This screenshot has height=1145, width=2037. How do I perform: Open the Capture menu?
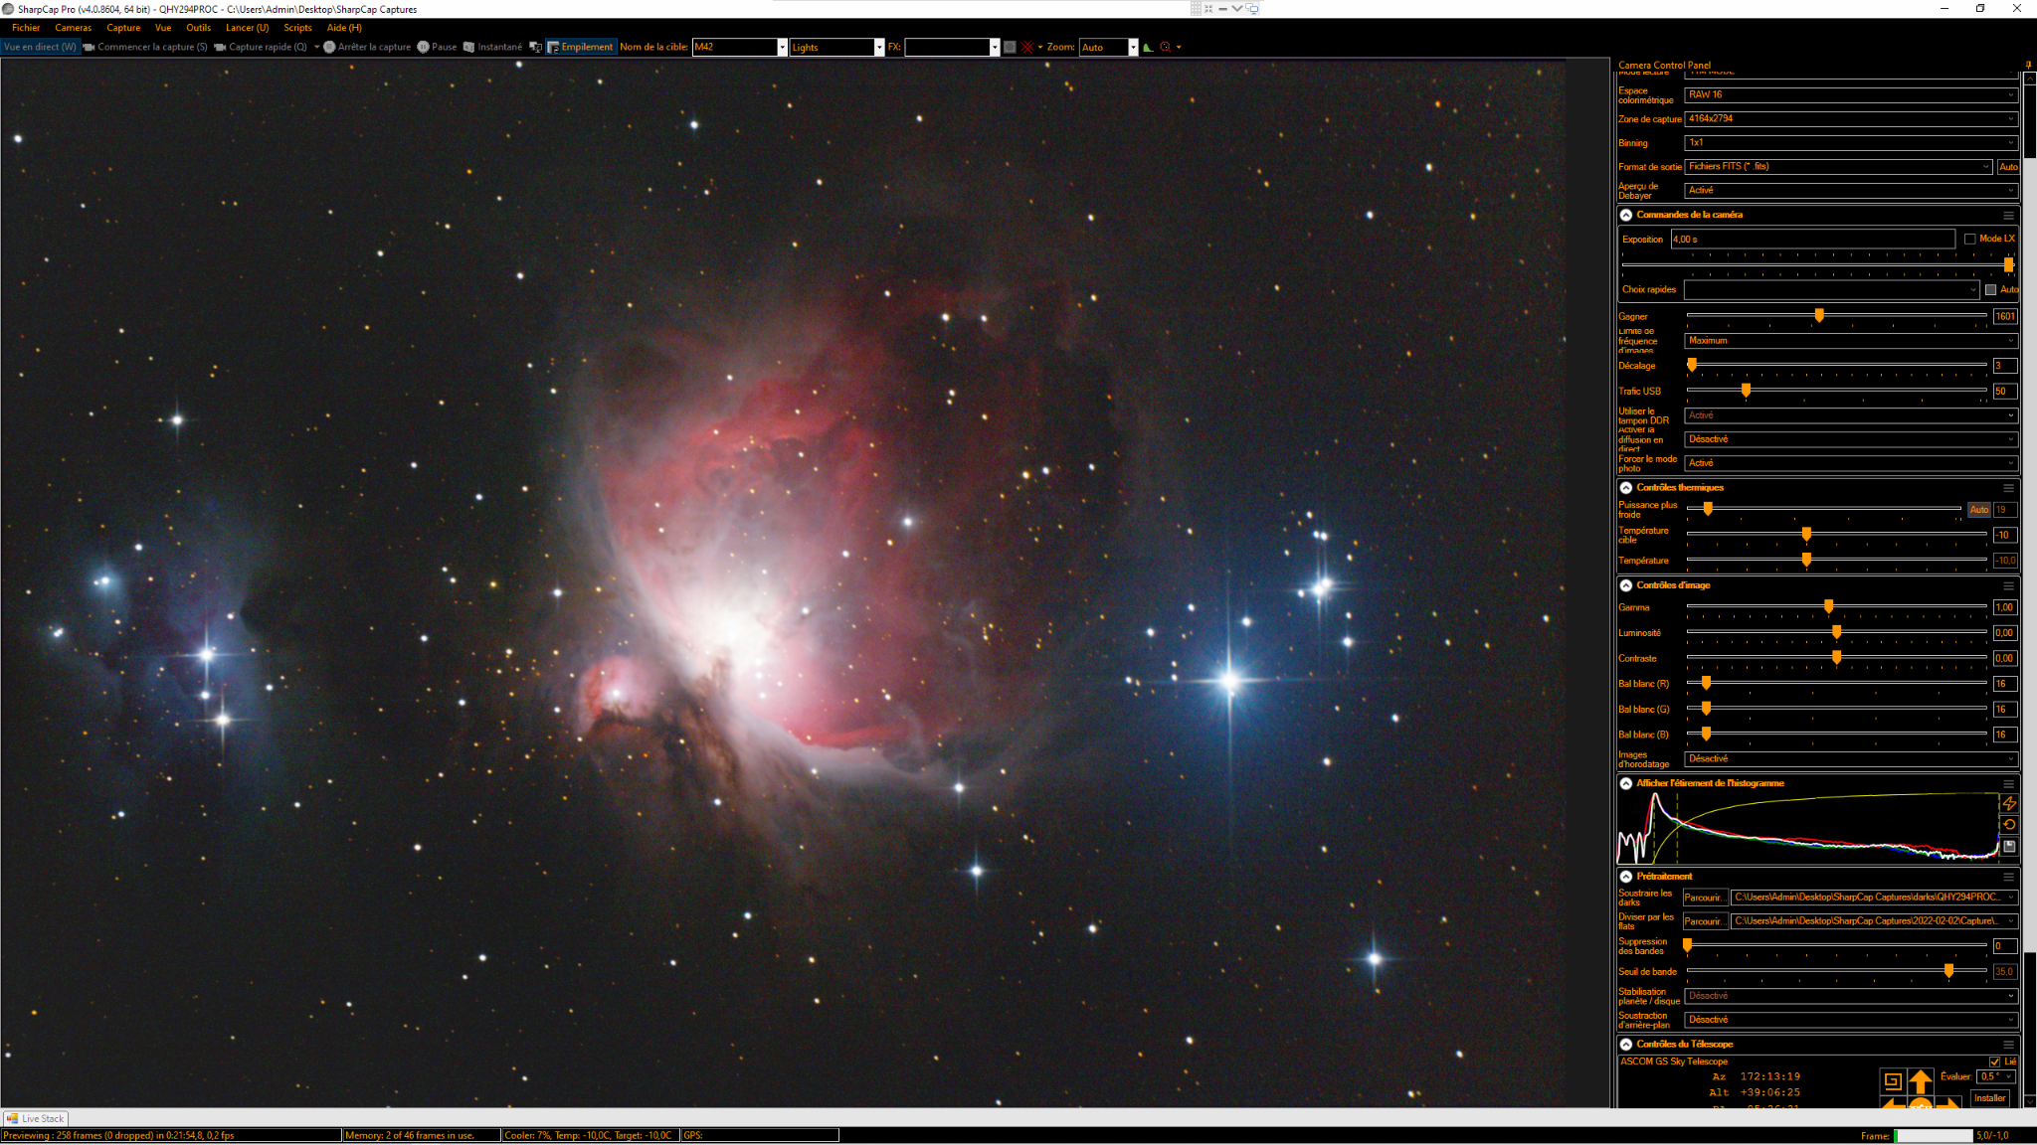123,28
